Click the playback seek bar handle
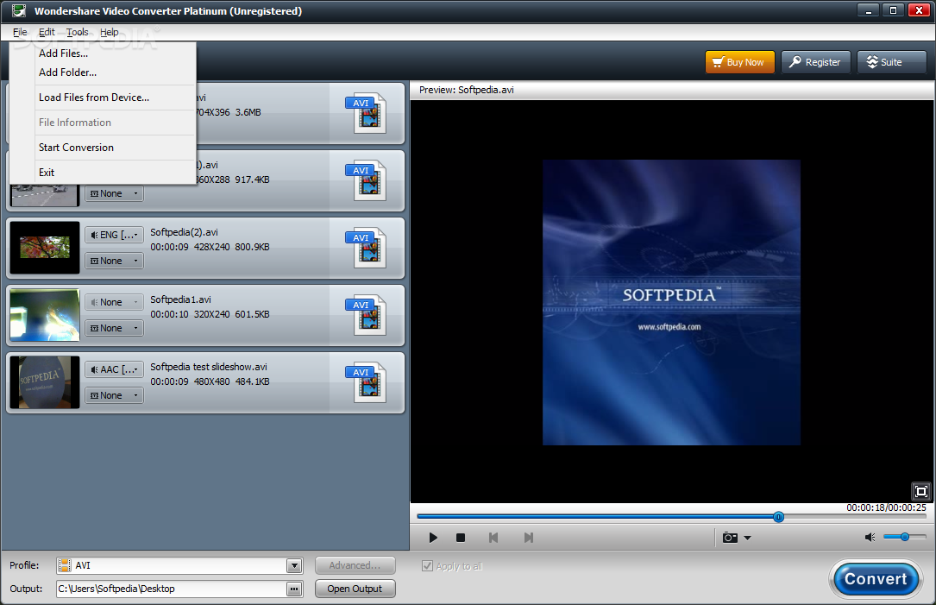The image size is (936, 605). [x=778, y=517]
